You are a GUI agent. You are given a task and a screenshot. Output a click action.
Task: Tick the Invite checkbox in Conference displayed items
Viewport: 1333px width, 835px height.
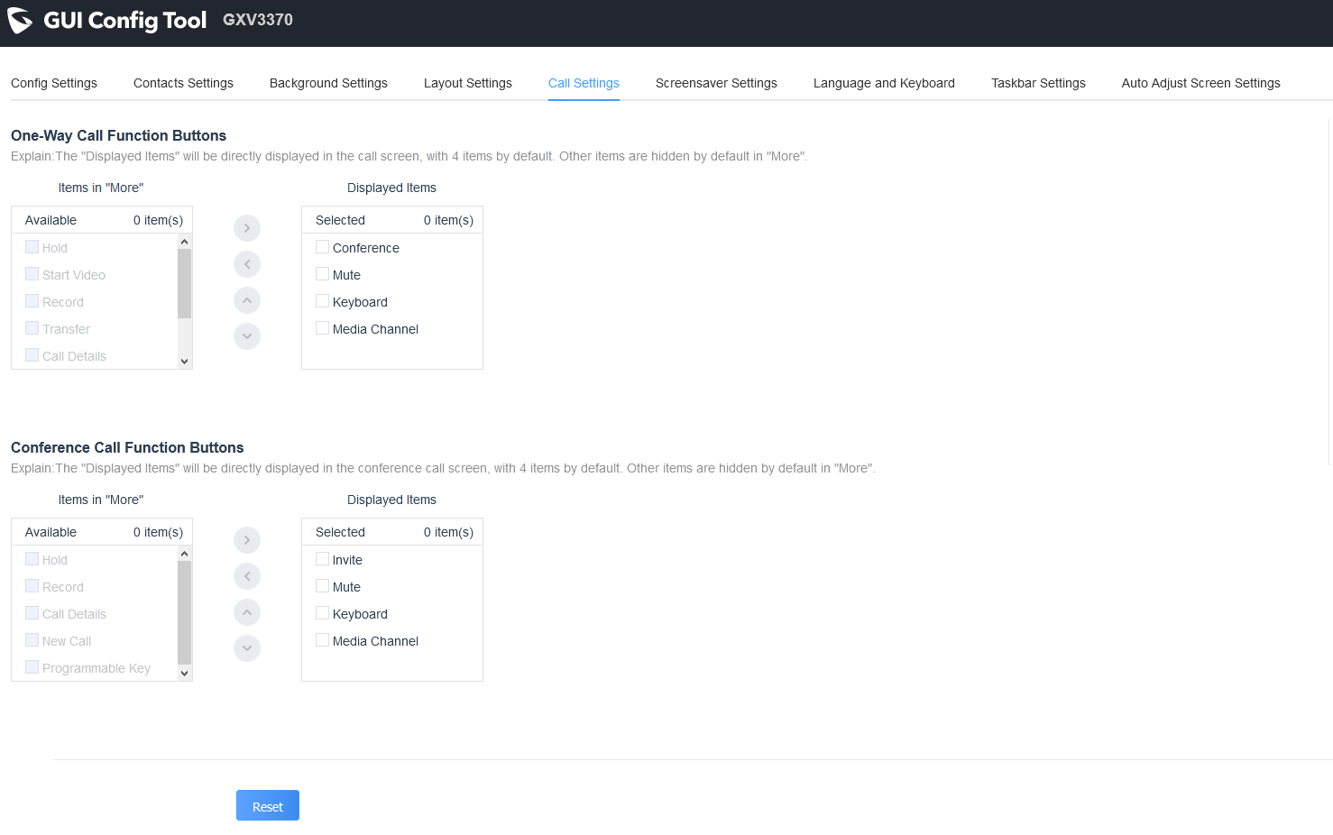pos(322,559)
